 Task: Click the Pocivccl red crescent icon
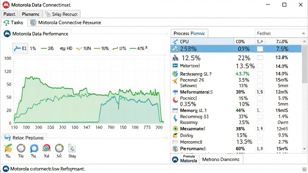tap(175, 100)
